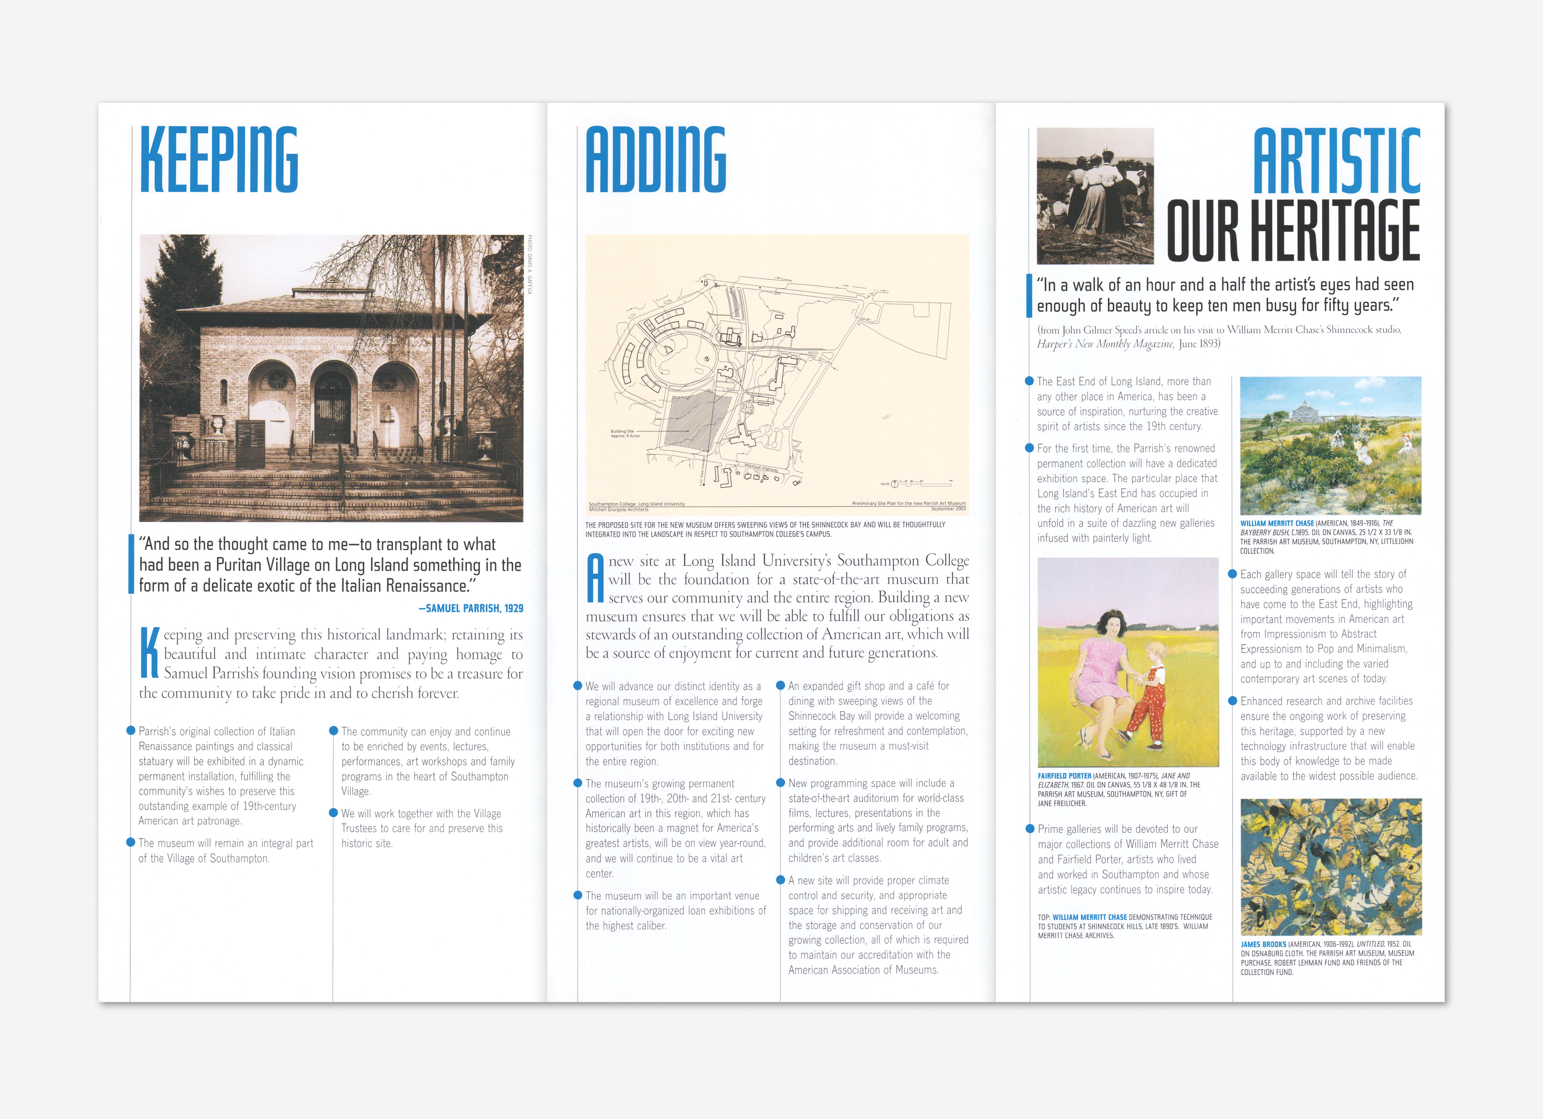Click the bullet "The museum's growing permanent collection"
1543x1119 pixels.
[675, 828]
